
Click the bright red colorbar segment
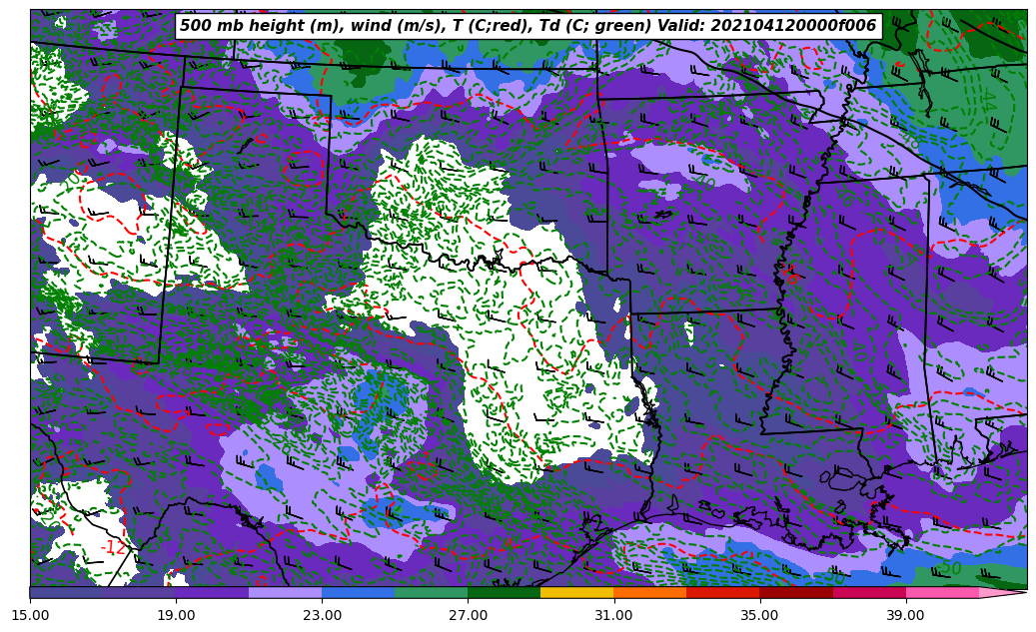[x=723, y=592]
